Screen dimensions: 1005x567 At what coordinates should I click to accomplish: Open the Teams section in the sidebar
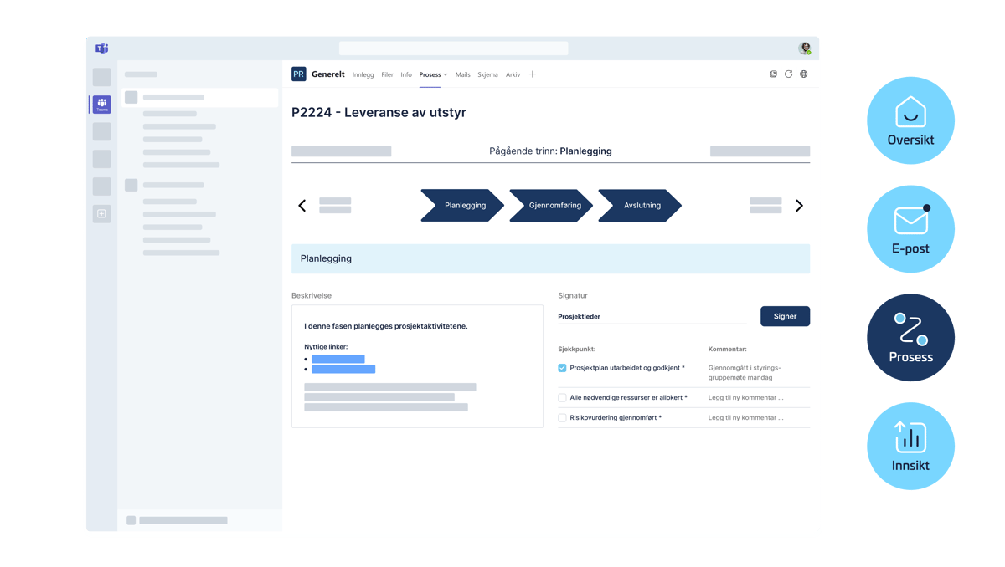pos(101,105)
